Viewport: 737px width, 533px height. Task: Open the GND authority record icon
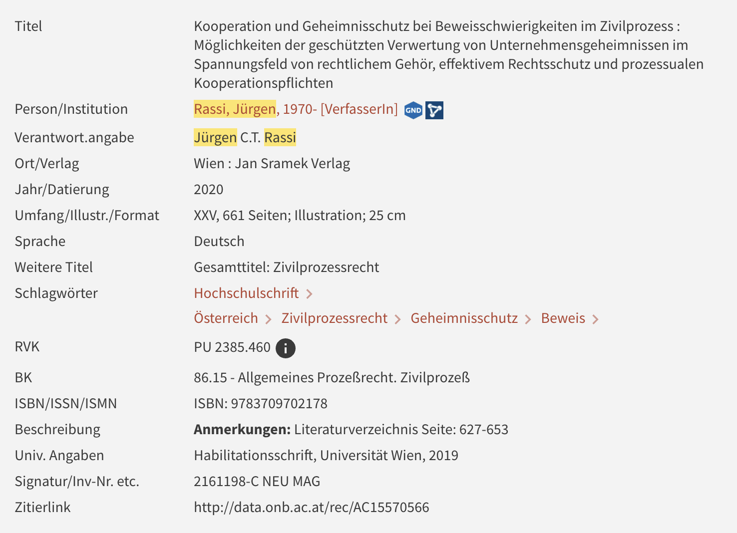413,110
